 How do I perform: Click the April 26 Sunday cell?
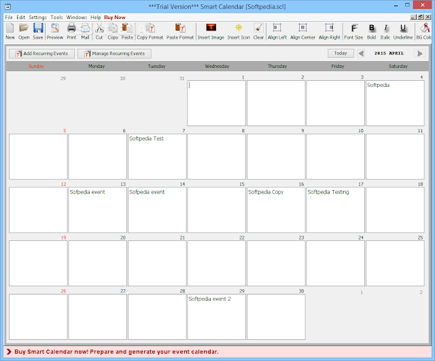[x=38, y=317]
